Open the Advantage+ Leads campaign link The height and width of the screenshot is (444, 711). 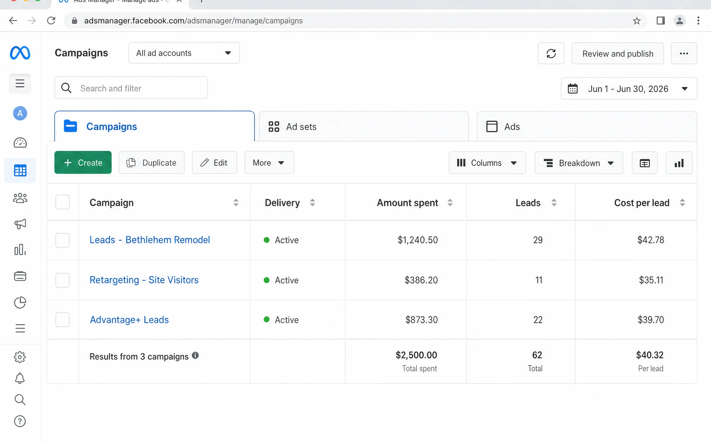(129, 320)
